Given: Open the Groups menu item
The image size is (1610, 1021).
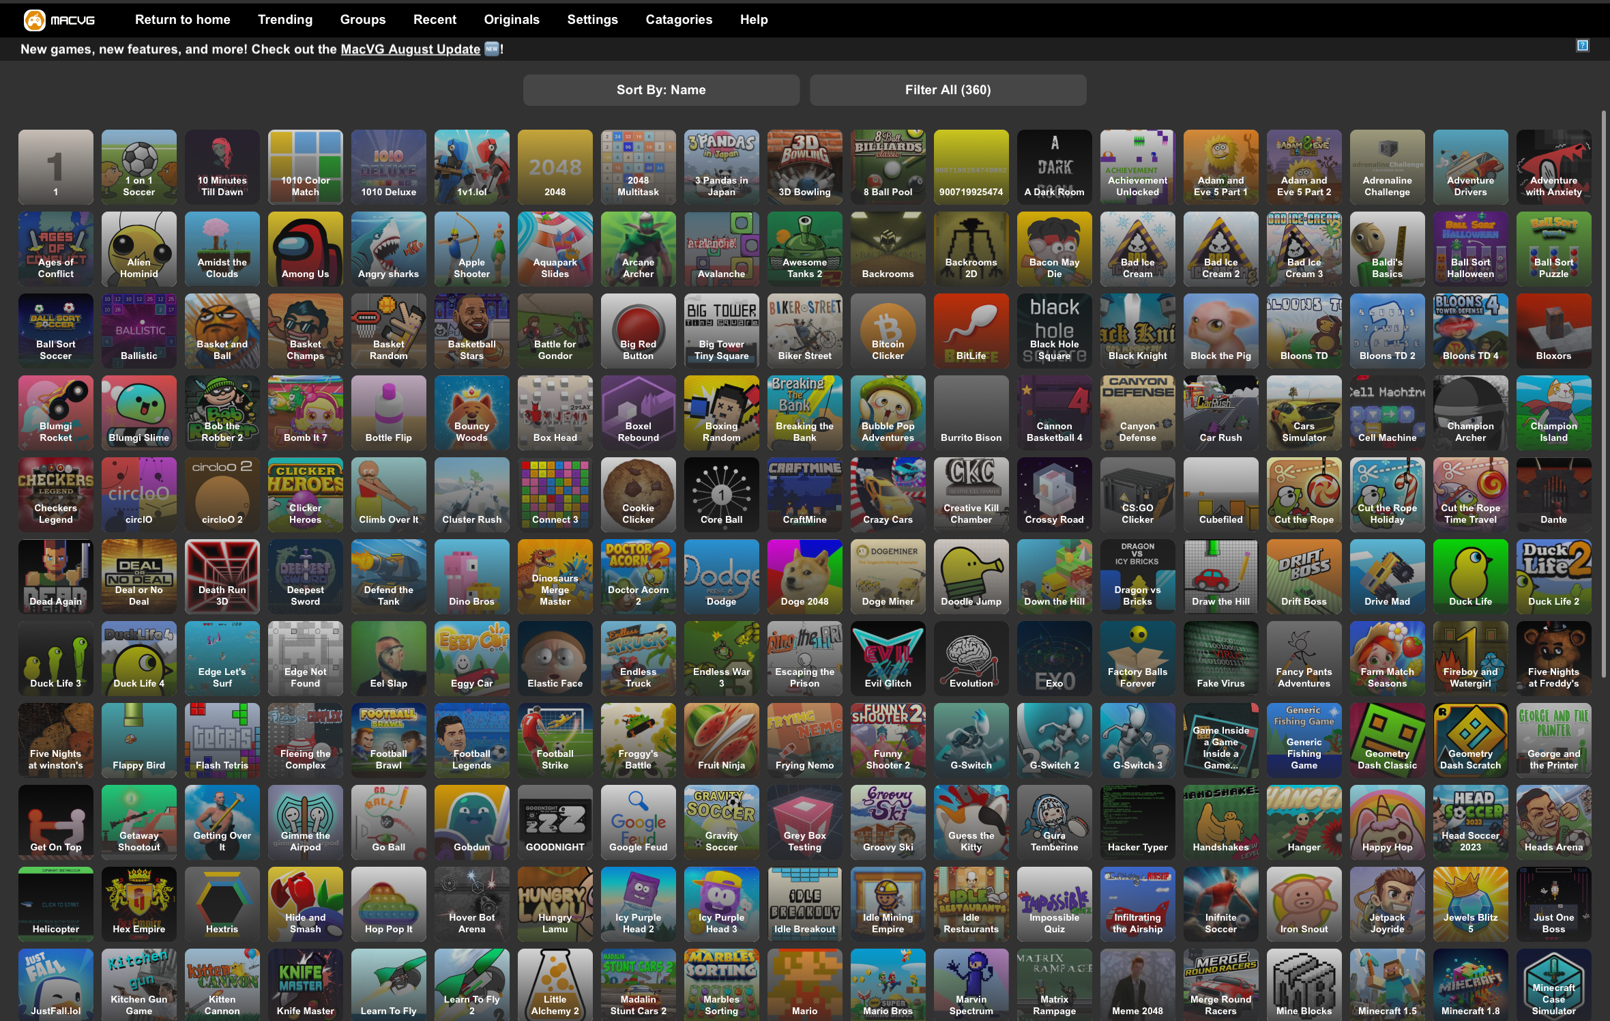Looking at the screenshot, I should point(363,20).
